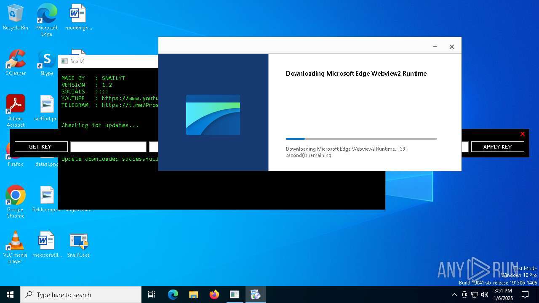Image resolution: width=539 pixels, height=303 pixels.
Task: Open File Explorer from the taskbar
Action: [193, 295]
